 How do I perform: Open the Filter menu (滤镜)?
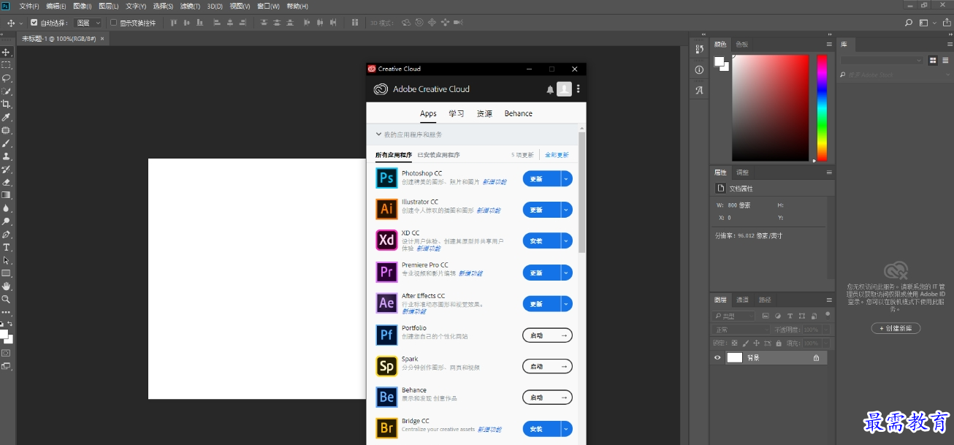191,6
